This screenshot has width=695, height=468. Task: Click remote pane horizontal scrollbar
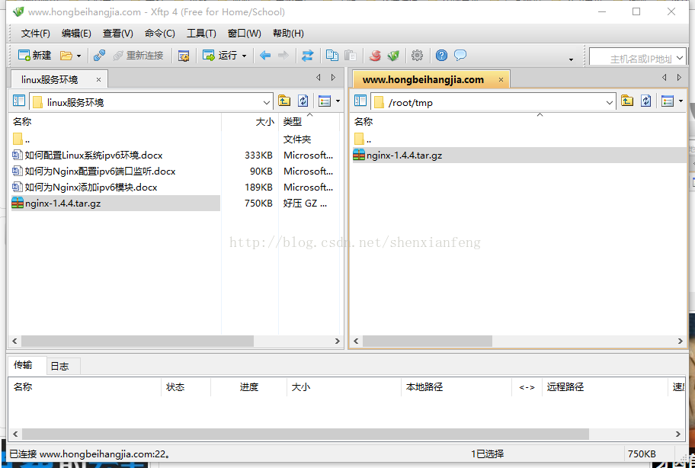tap(428, 341)
